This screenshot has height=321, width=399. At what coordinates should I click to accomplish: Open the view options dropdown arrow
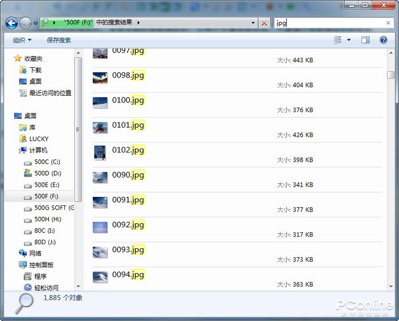coord(349,40)
